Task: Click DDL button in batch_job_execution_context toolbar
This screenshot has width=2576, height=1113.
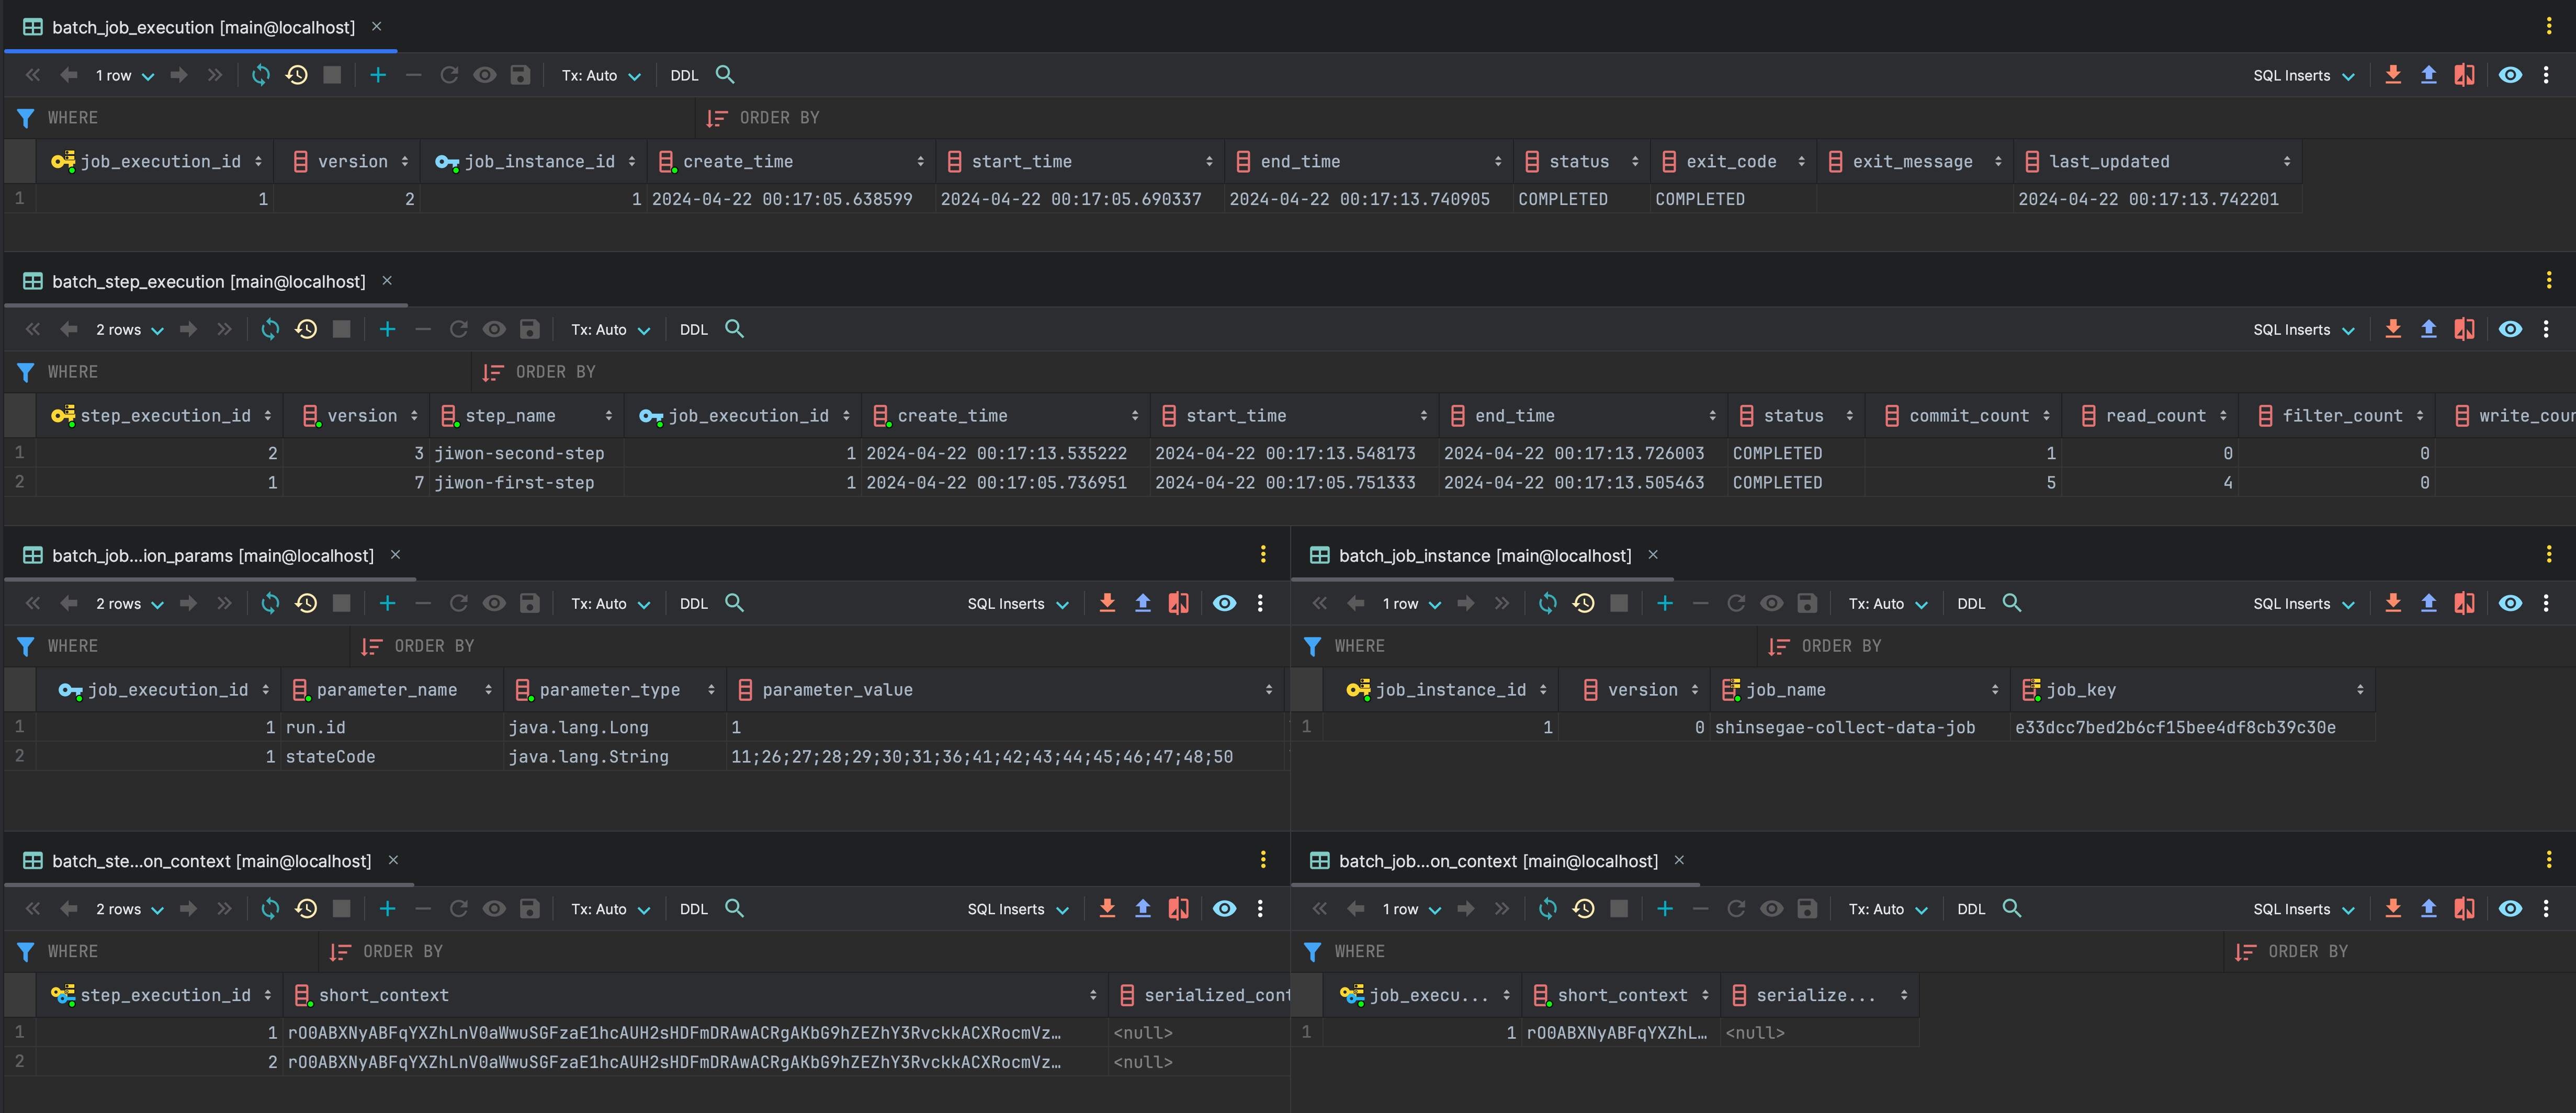Action: 1970,908
